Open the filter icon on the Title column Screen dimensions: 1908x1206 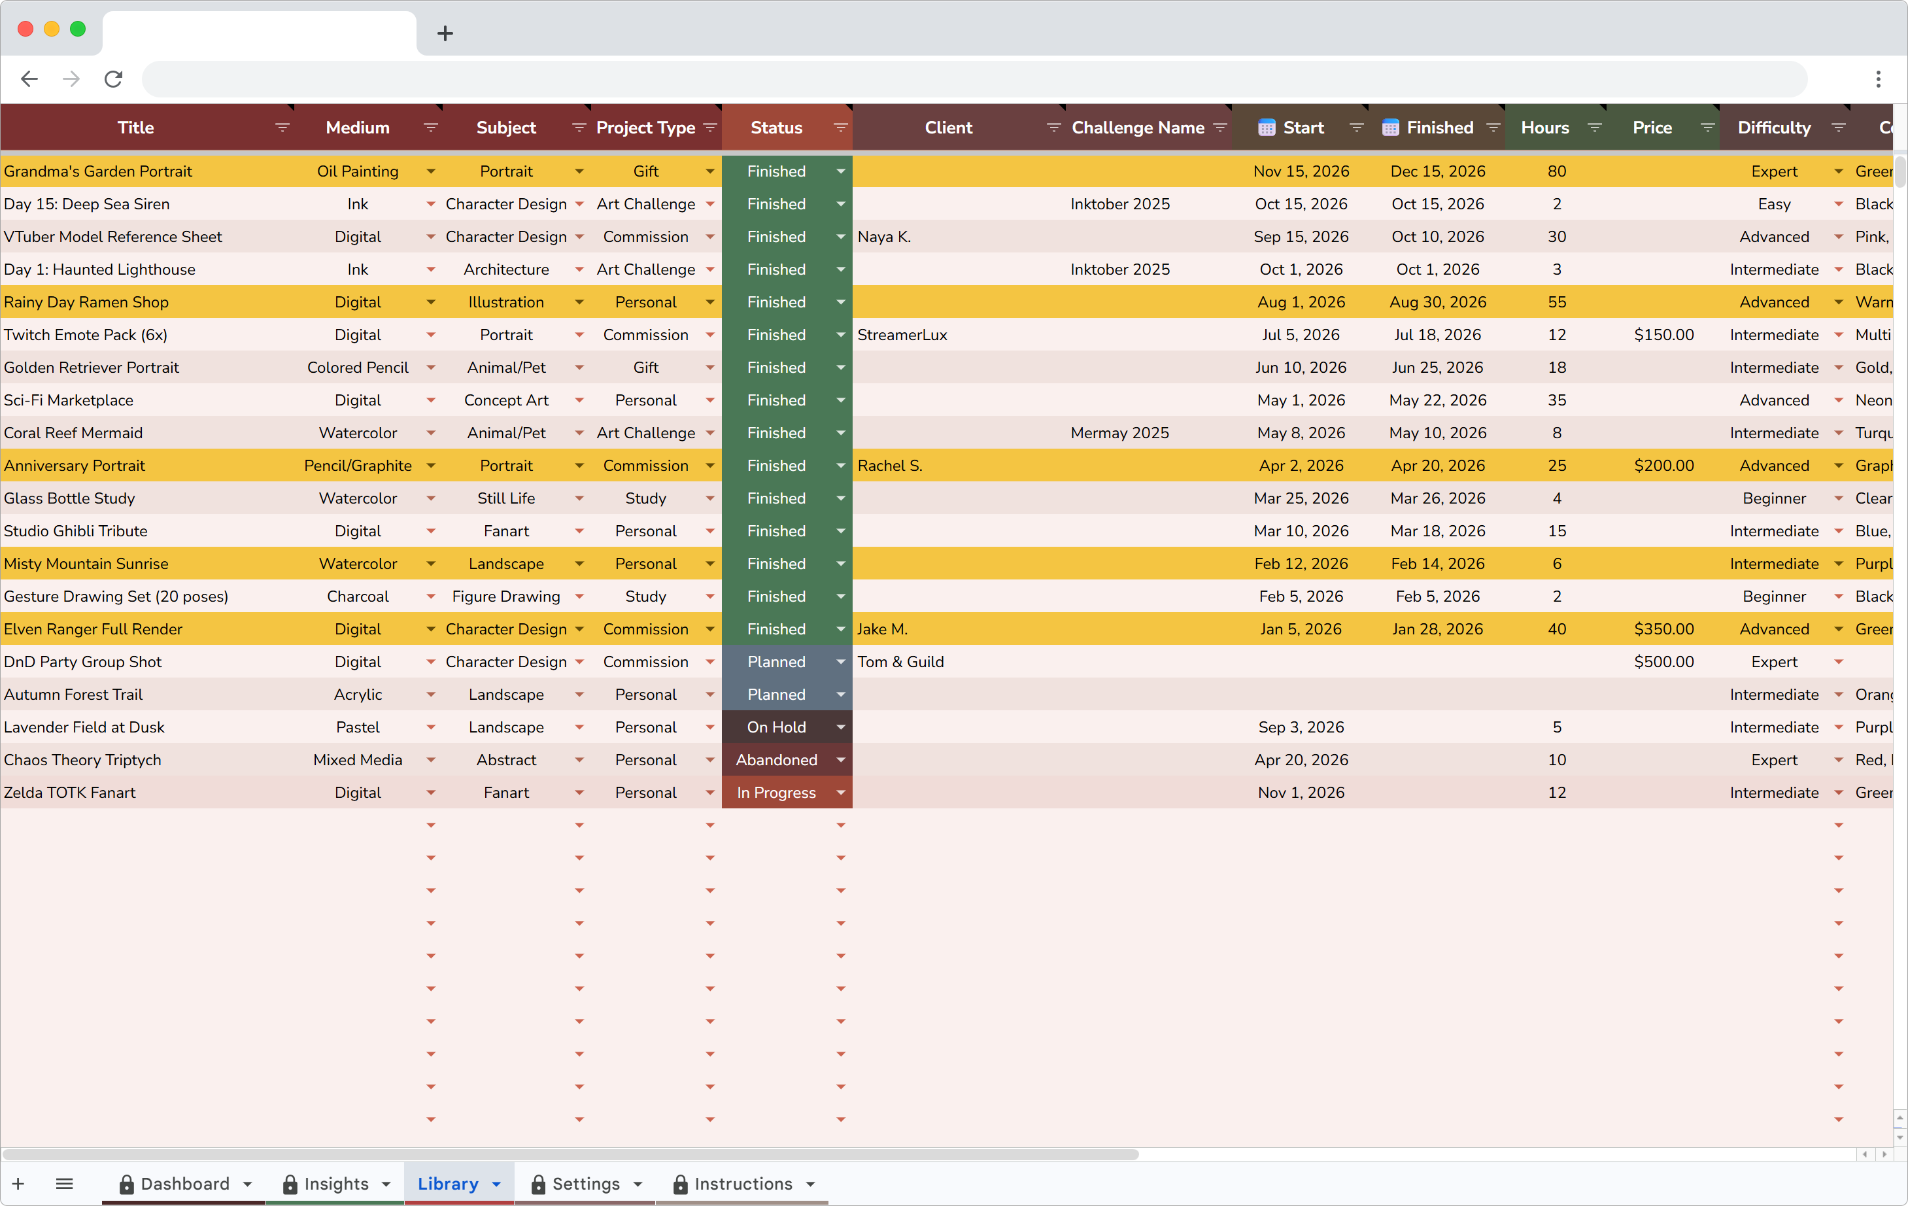point(283,127)
